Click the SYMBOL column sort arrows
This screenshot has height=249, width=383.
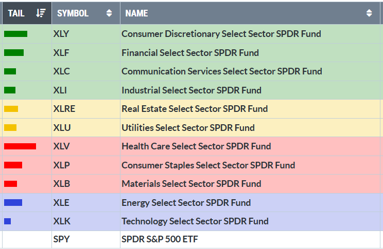109,13
